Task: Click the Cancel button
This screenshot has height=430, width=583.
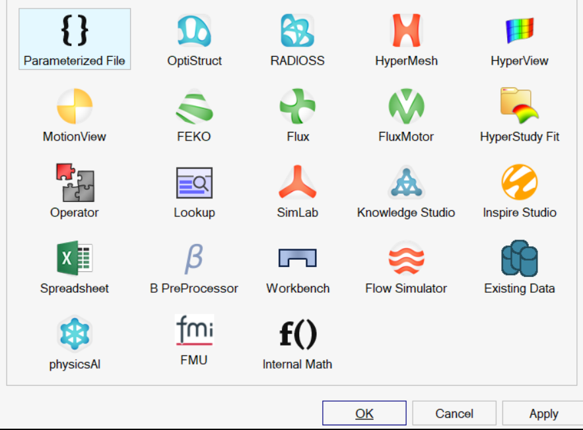Action: pyautogui.click(x=454, y=414)
